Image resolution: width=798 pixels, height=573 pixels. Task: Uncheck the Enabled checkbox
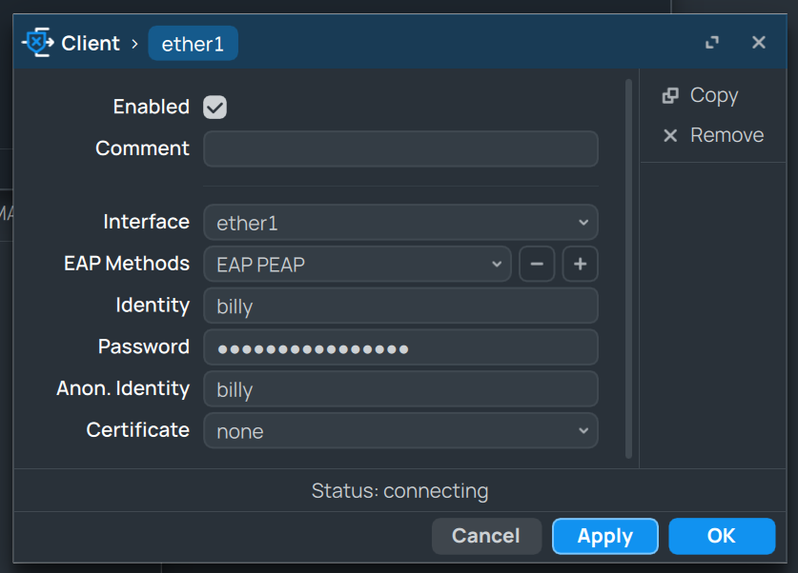(x=215, y=107)
